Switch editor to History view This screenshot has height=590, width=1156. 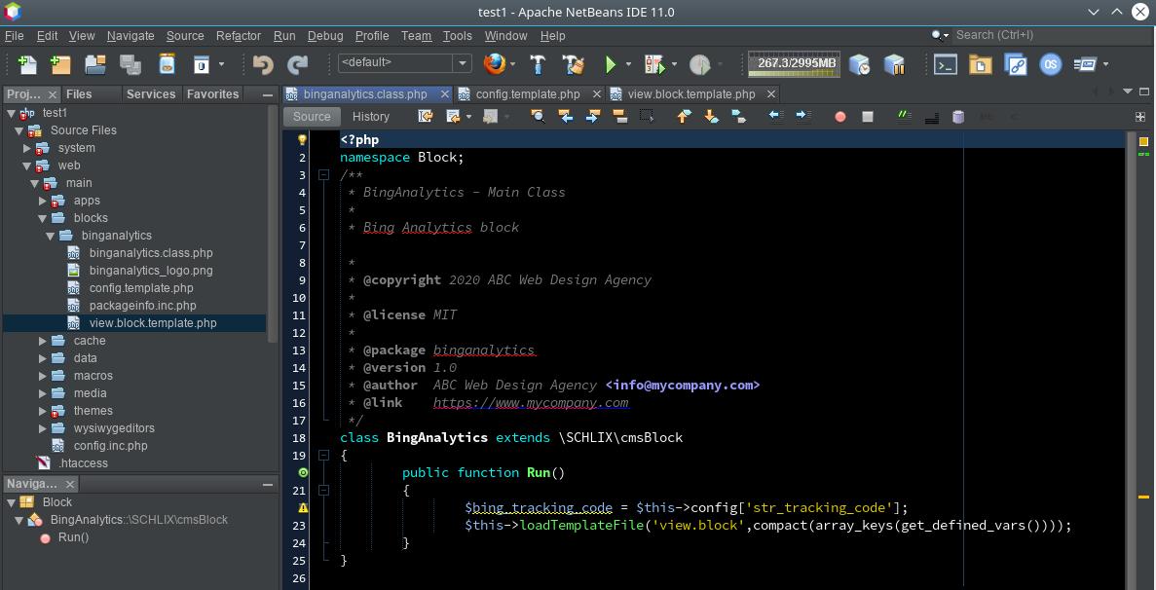pos(371,117)
